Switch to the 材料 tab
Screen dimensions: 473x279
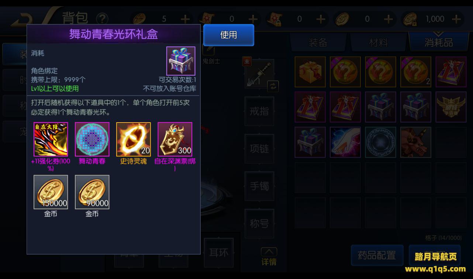pyautogui.click(x=379, y=42)
